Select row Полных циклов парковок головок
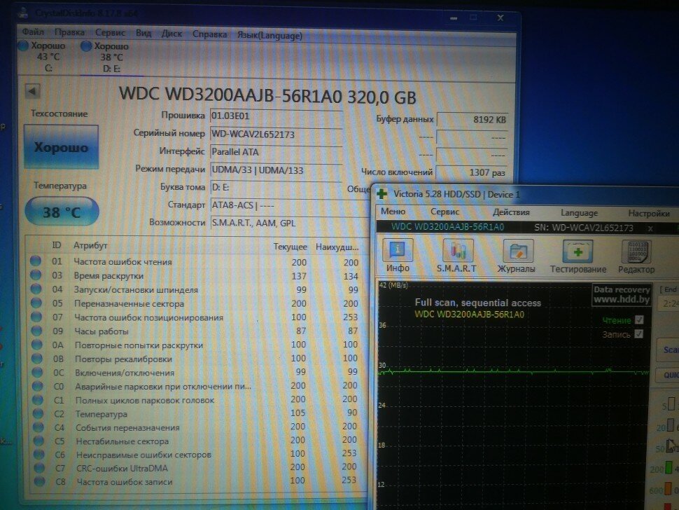Viewport: 679px width, 510px height. [197, 400]
